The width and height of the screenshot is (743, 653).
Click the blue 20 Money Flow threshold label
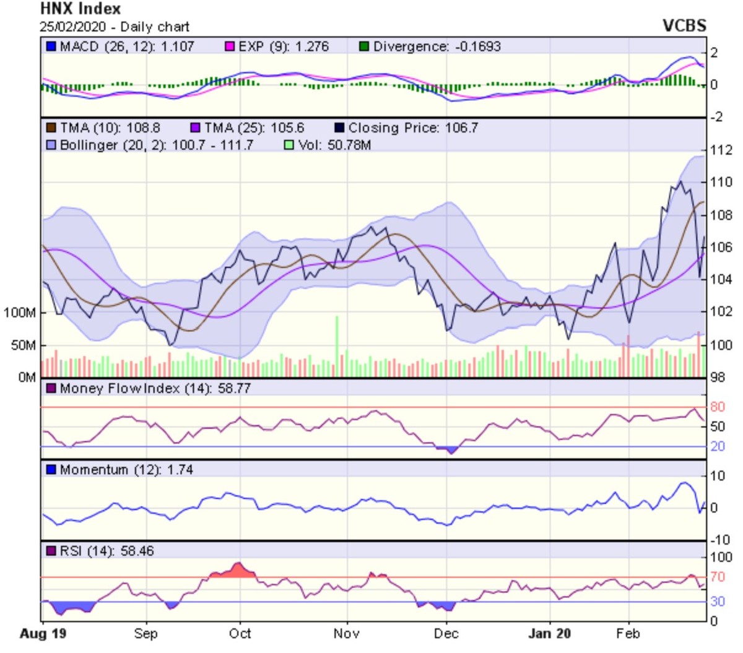[x=717, y=446]
